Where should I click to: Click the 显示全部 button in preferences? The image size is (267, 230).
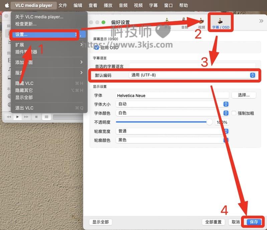(100, 222)
